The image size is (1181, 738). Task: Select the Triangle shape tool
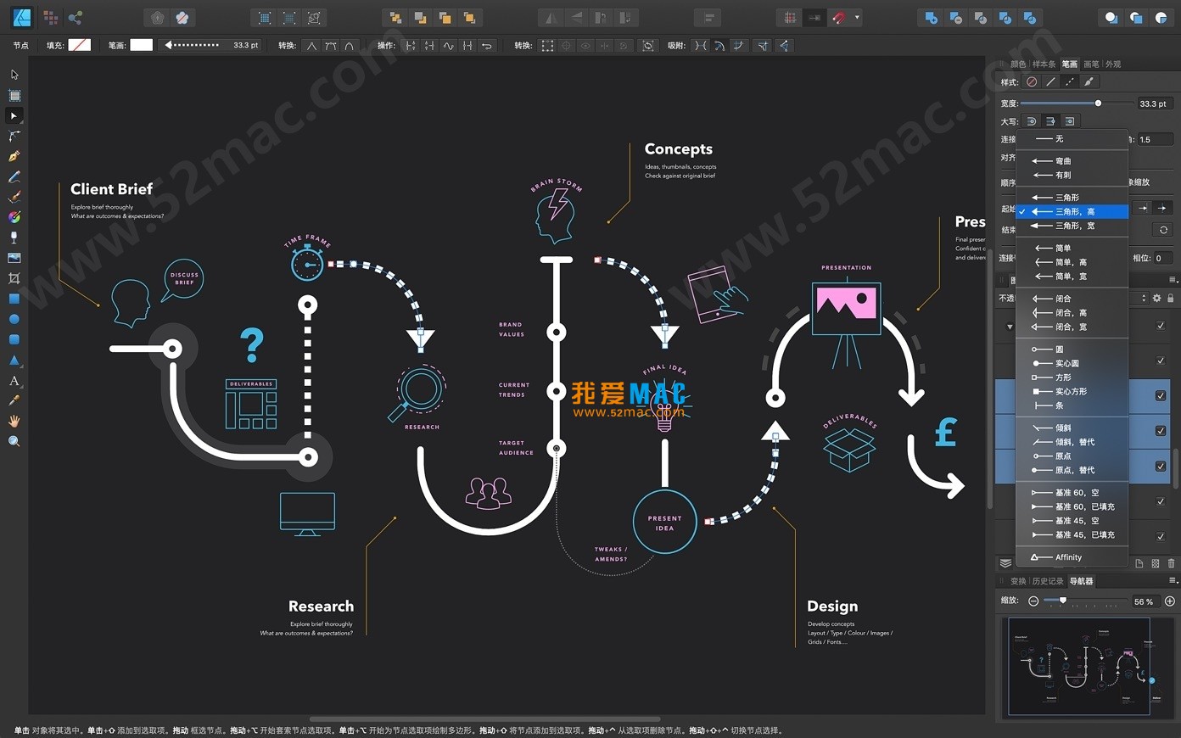pos(14,360)
